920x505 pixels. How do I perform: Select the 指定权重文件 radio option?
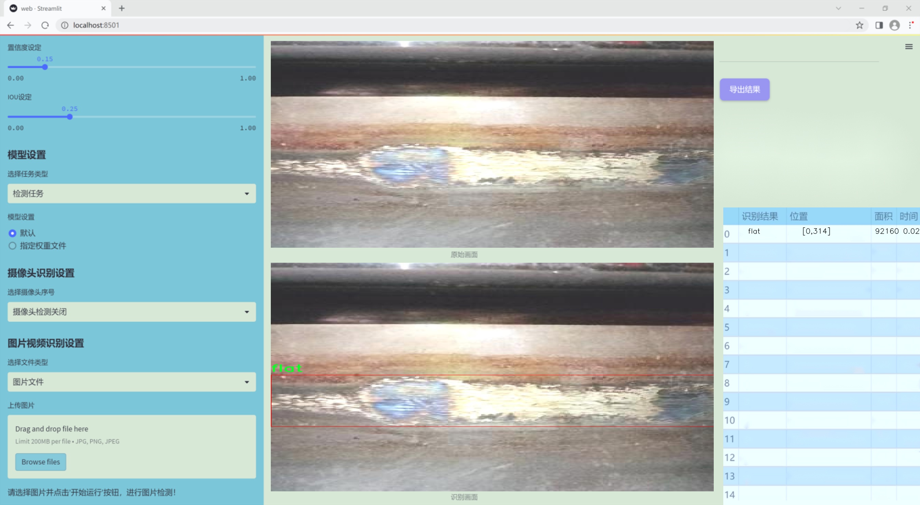coord(13,246)
